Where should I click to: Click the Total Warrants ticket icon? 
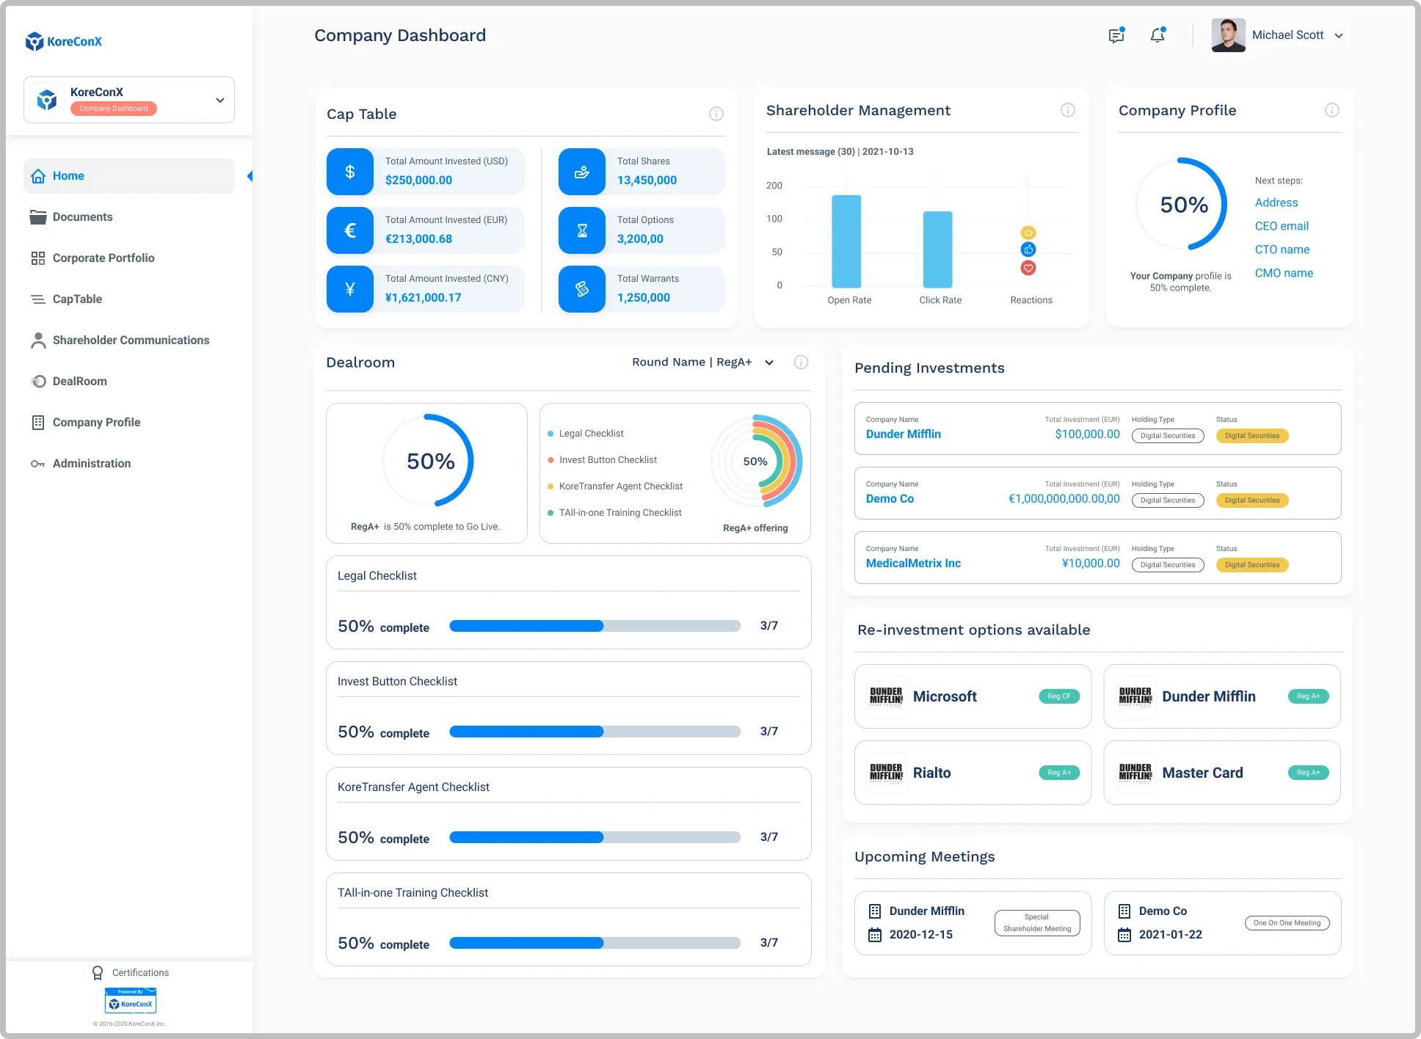coord(582,289)
